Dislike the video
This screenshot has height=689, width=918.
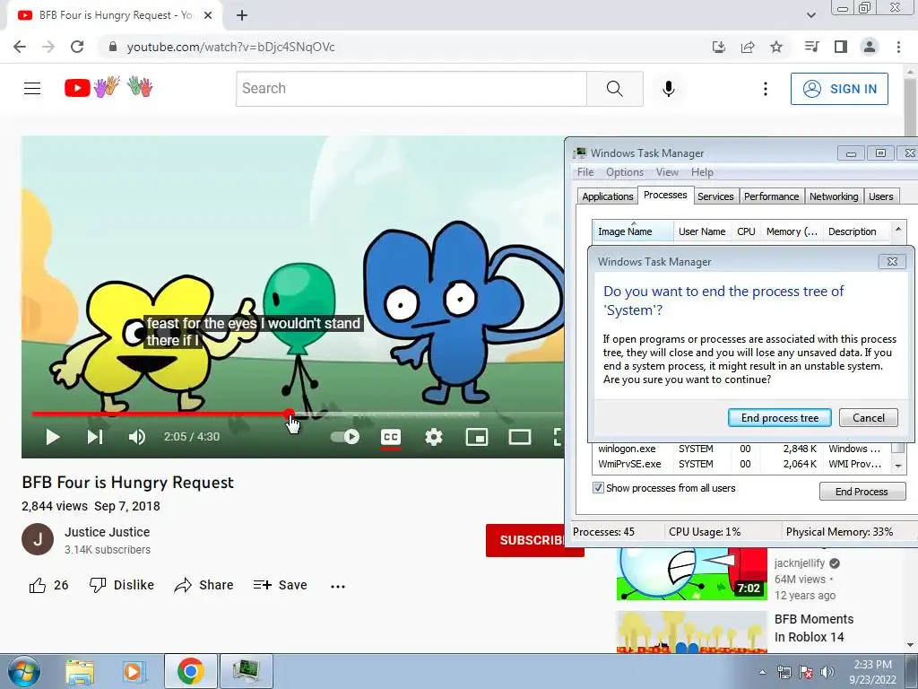coord(122,585)
